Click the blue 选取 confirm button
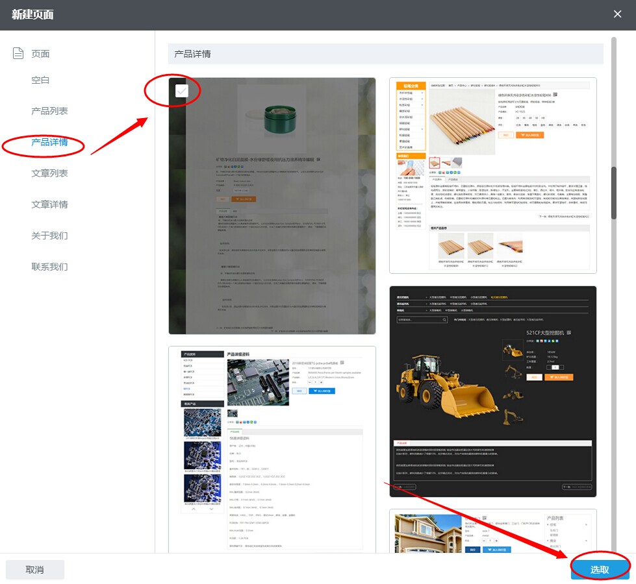 point(600,568)
